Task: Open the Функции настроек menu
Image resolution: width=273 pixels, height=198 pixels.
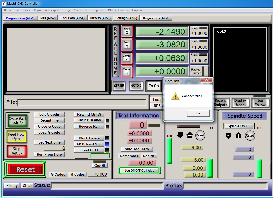Action: click(47, 10)
